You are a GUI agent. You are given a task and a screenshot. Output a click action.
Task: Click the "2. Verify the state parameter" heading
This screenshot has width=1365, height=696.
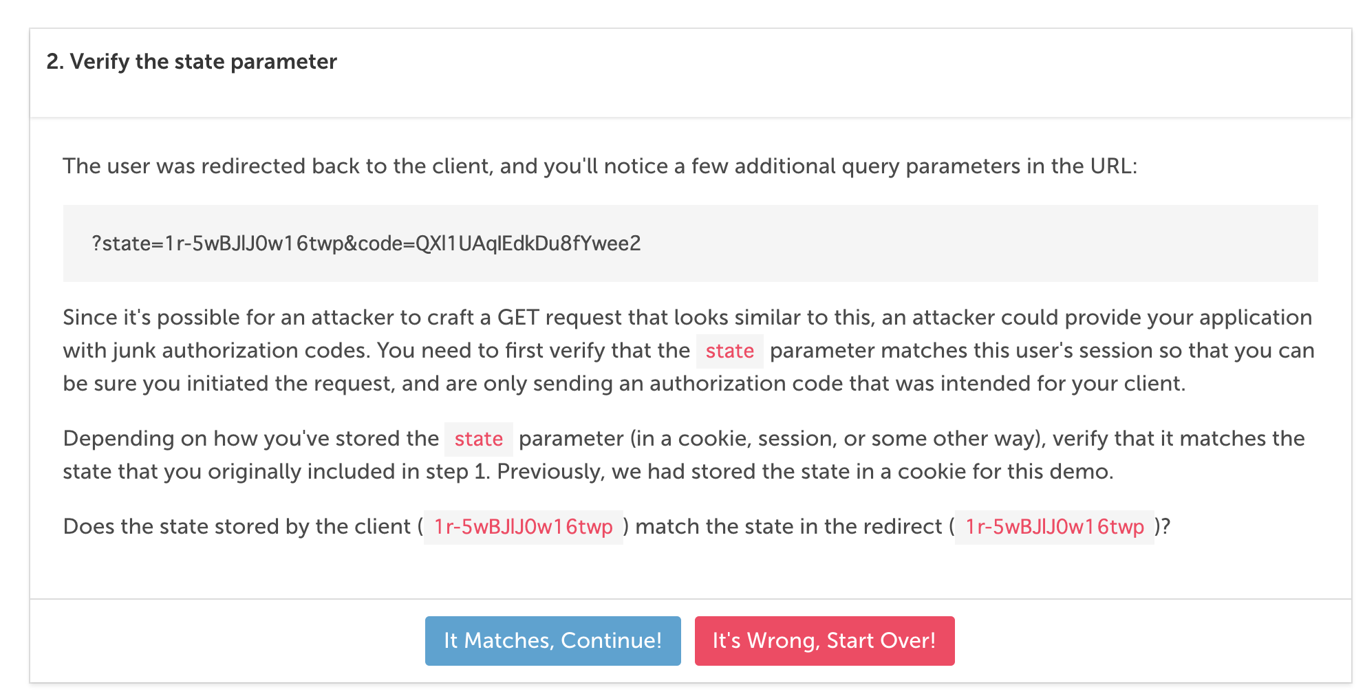(192, 62)
